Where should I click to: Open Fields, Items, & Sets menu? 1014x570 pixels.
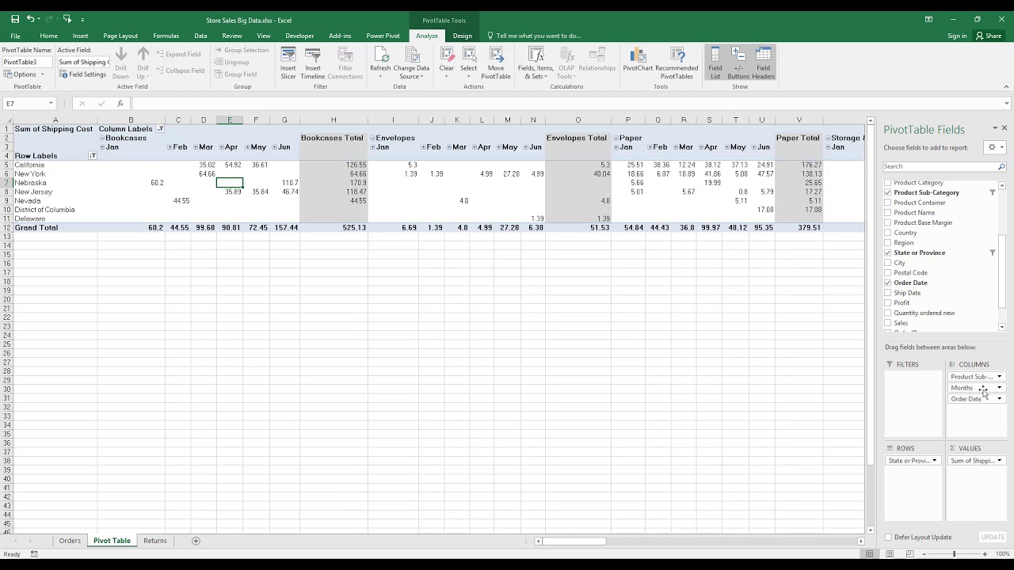[536, 63]
